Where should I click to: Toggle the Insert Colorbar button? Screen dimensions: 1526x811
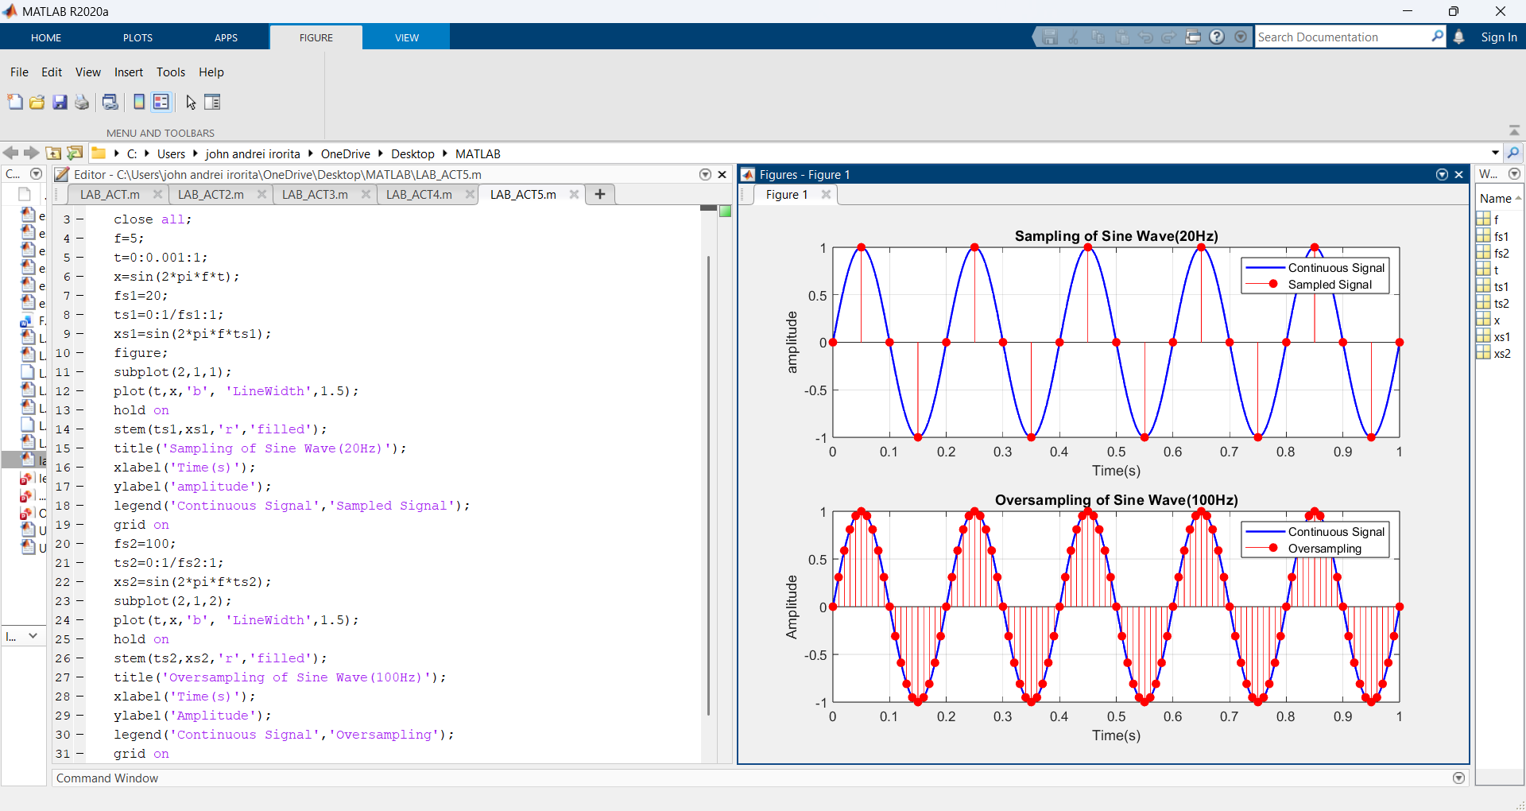tap(139, 102)
